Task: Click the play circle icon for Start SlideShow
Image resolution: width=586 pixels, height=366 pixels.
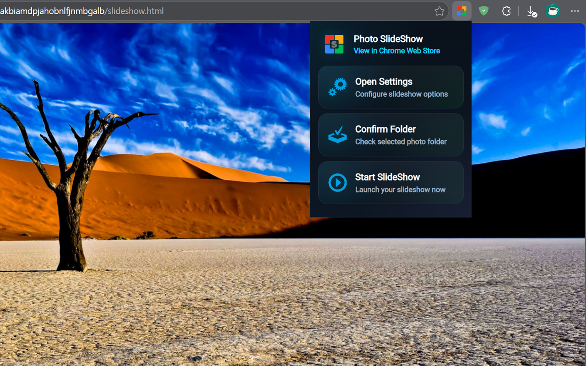Action: pyautogui.click(x=337, y=183)
